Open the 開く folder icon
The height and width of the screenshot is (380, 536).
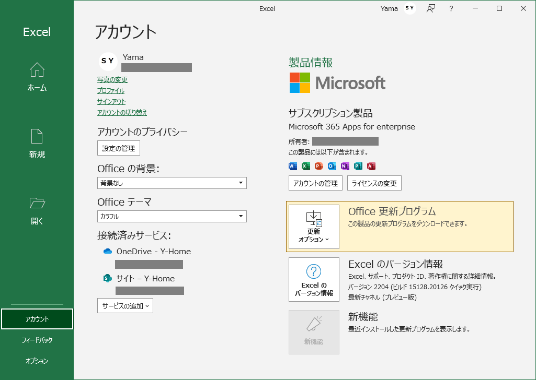[37, 203]
